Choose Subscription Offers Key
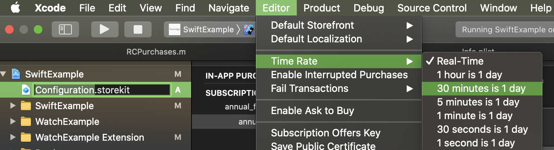Image resolution: width=554 pixels, height=150 pixels. point(338,133)
